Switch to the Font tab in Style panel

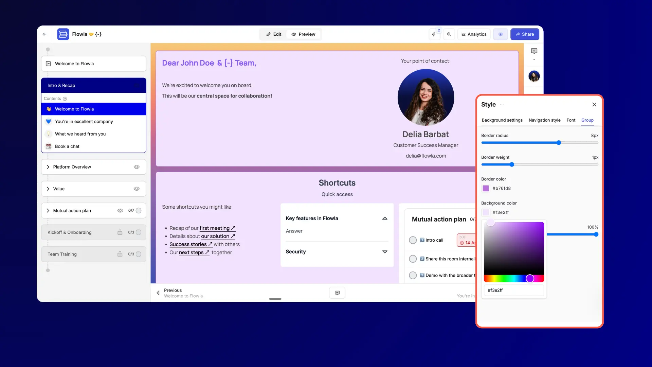[x=570, y=120]
